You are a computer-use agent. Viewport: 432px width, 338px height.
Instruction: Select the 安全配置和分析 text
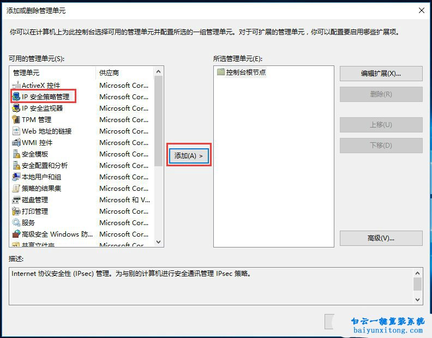tap(44, 165)
